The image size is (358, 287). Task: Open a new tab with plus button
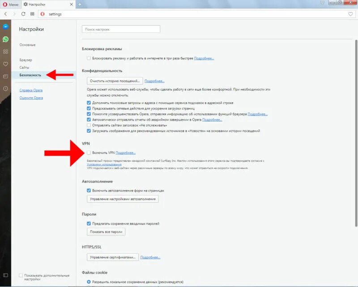80,4
